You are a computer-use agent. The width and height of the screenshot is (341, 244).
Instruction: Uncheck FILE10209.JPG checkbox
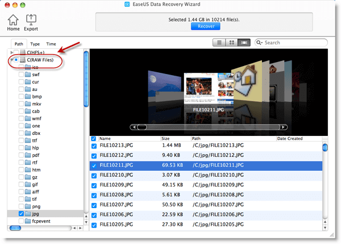(94, 185)
